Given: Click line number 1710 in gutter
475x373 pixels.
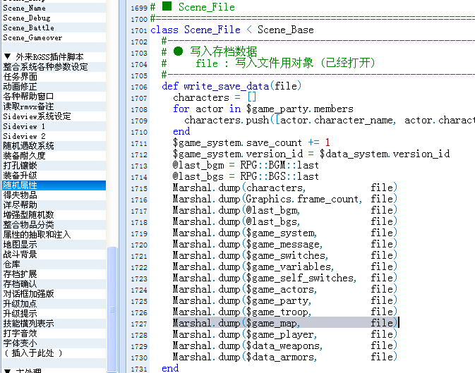Looking at the screenshot, I should click(139, 133).
